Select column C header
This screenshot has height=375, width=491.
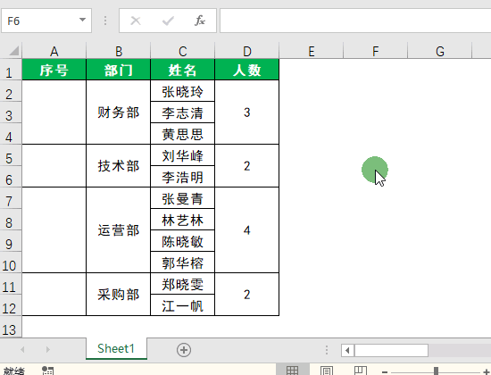pos(182,51)
